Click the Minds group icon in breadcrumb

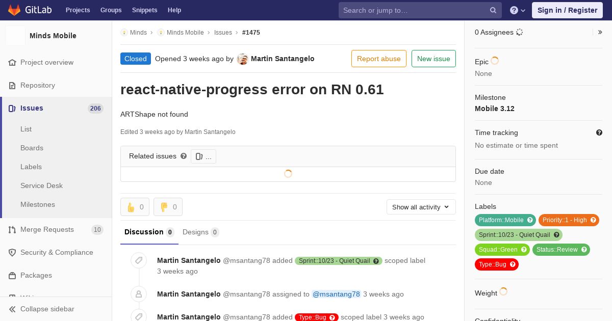point(124,32)
